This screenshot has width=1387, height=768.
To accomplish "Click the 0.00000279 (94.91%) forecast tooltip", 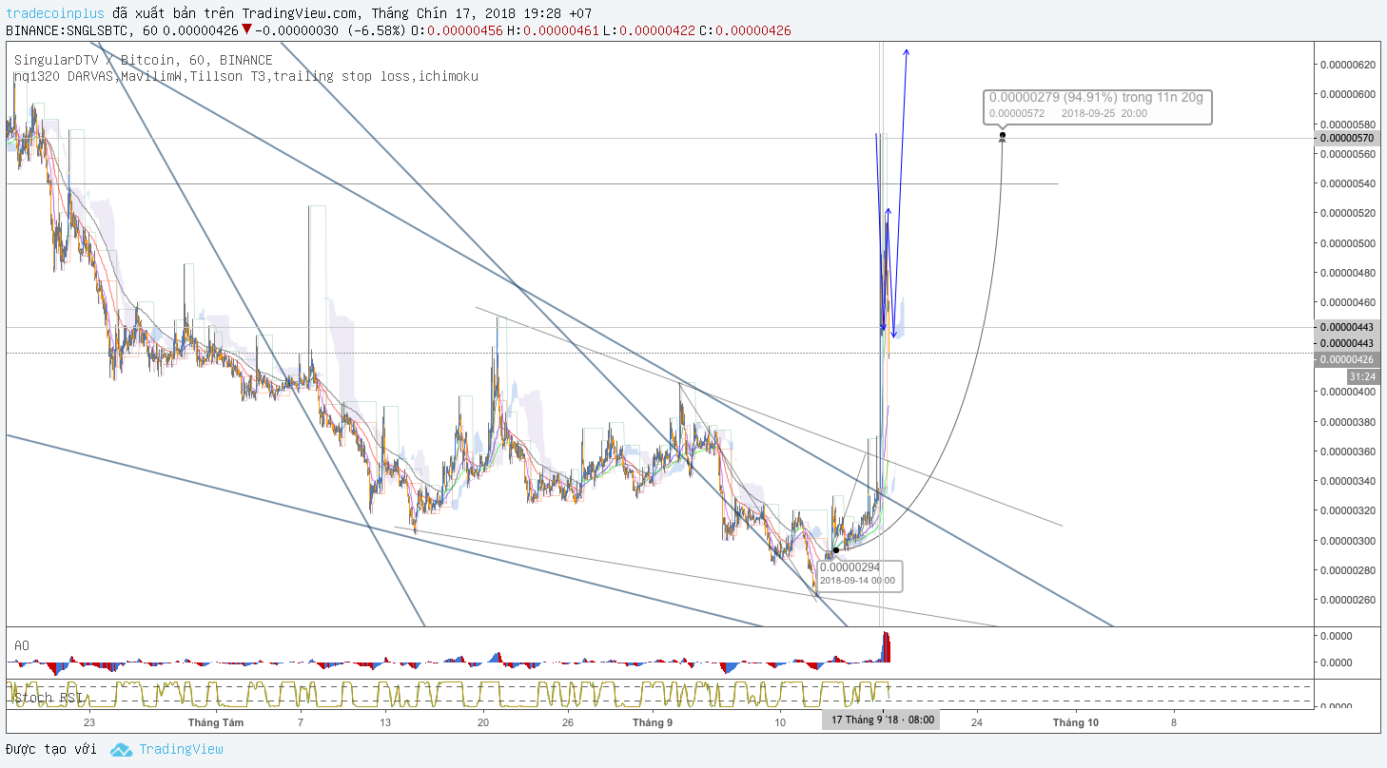I will click(x=1100, y=106).
